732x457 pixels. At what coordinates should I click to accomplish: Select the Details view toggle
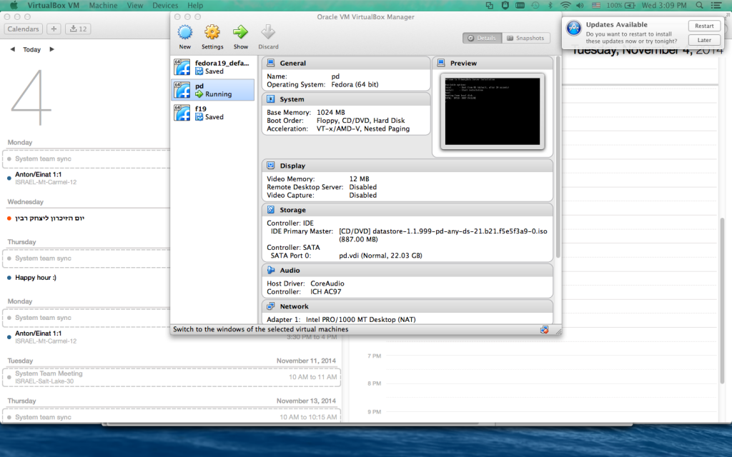[x=482, y=38]
